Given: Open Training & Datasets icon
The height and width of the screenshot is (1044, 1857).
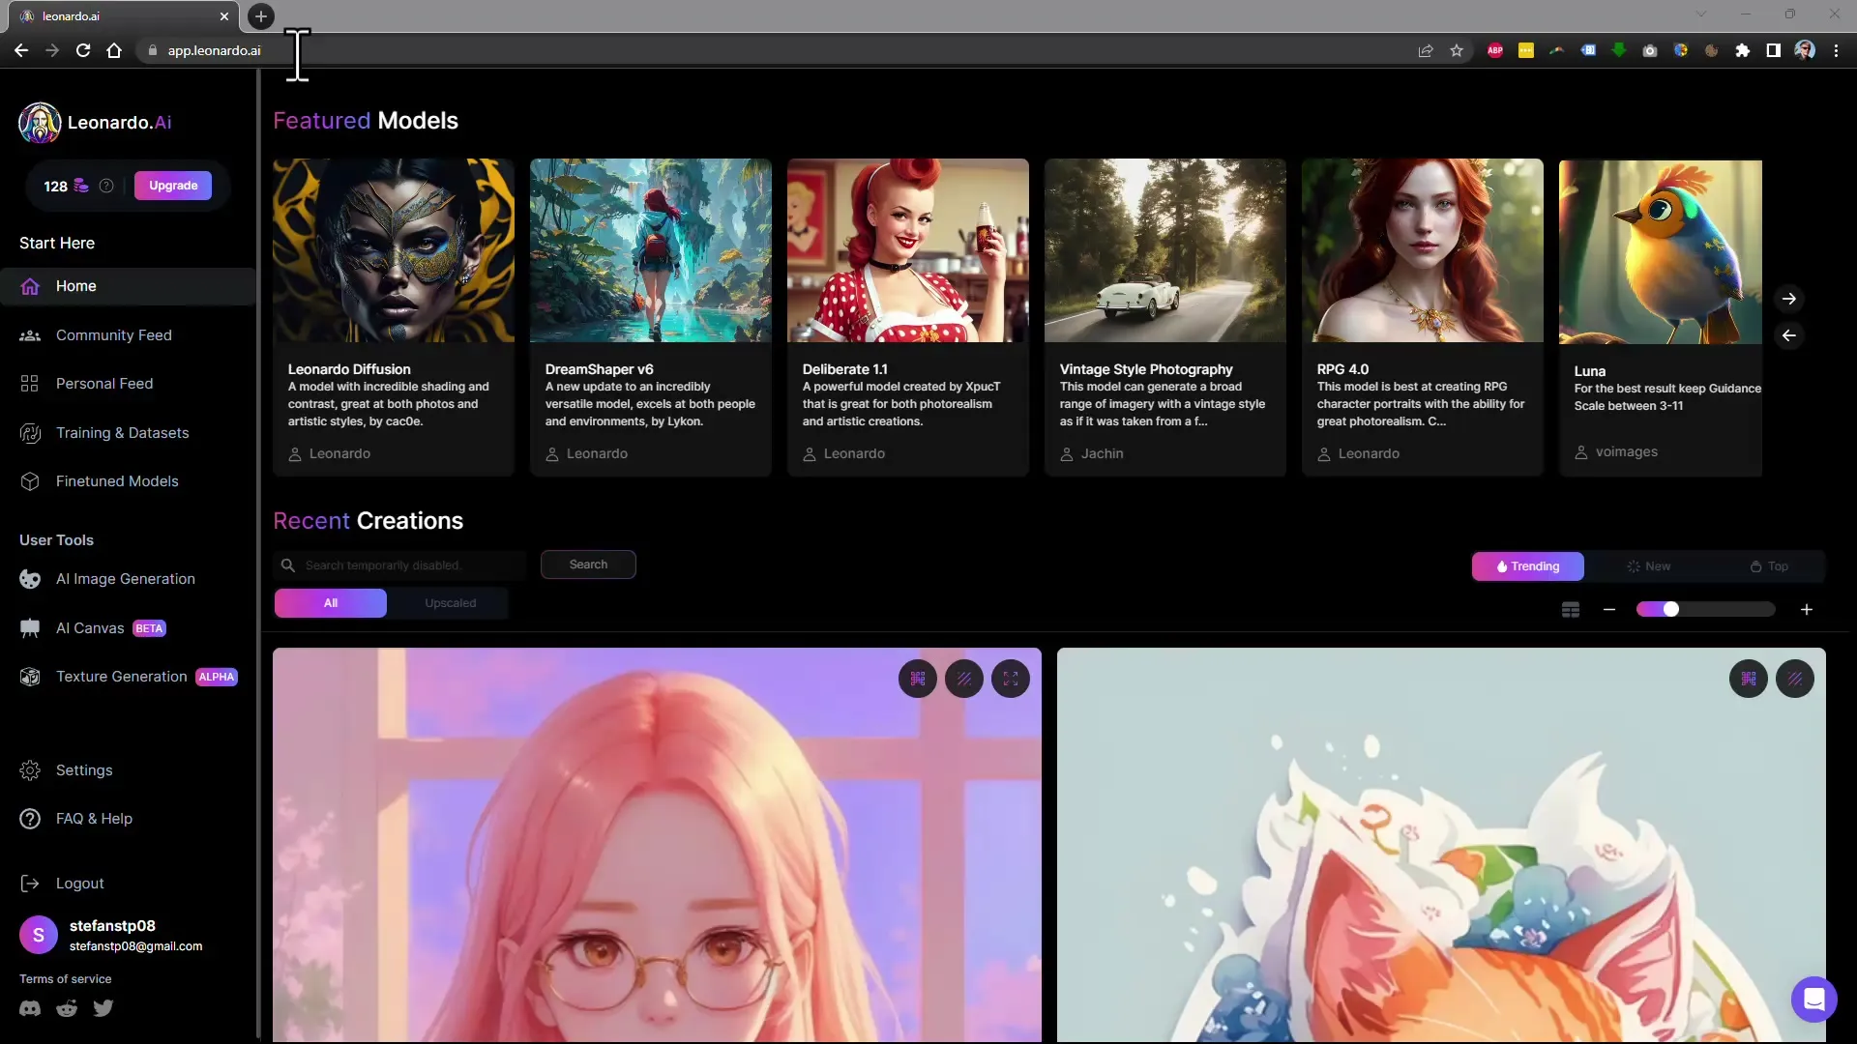Looking at the screenshot, I should pos(29,432).
